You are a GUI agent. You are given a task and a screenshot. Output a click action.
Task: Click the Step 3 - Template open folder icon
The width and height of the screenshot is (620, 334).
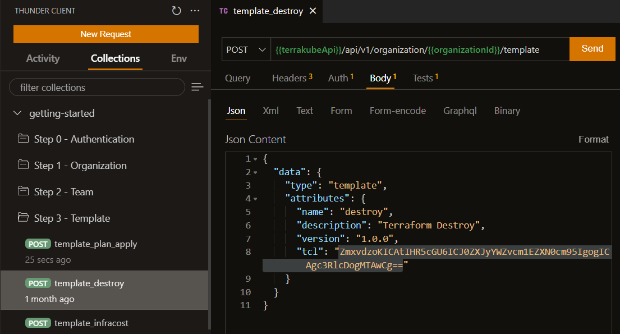(x=23, y=218)
